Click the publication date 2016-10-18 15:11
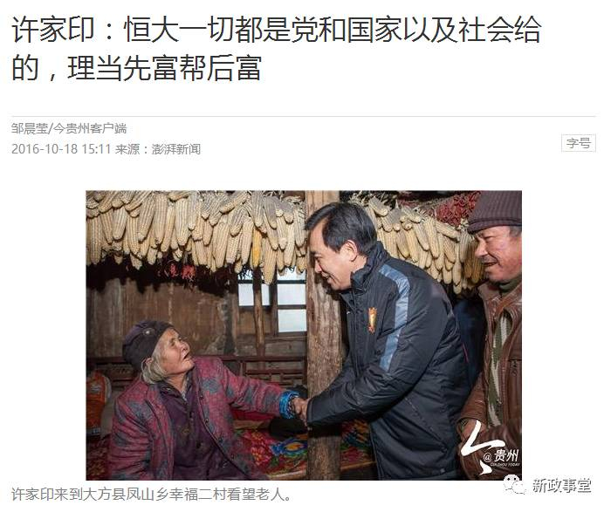Screen dimensions: 611x512 point(61,149)
